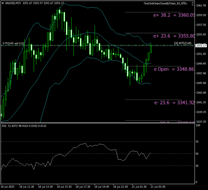The width and height of the screenshot is (208, 190).
Task: Click RSI scale level 100
Action: tap(198, 125)
